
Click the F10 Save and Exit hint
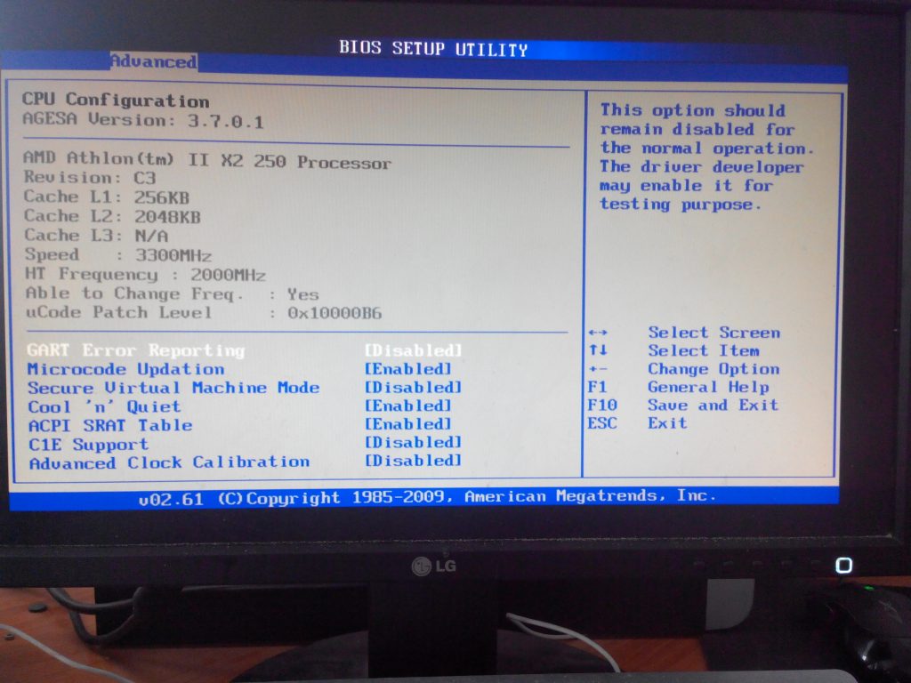[x=682, y=405]
